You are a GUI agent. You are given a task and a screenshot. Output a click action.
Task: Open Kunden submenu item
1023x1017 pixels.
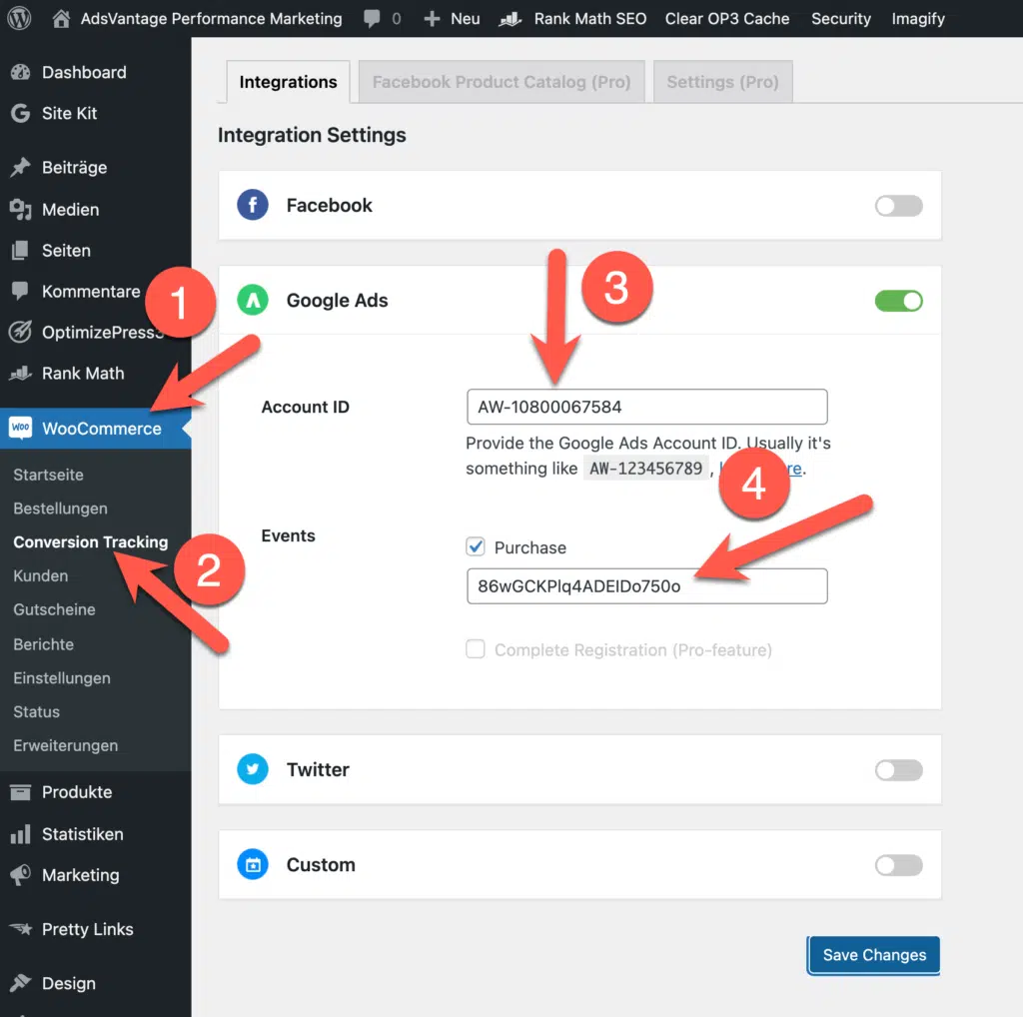(40, 576)
